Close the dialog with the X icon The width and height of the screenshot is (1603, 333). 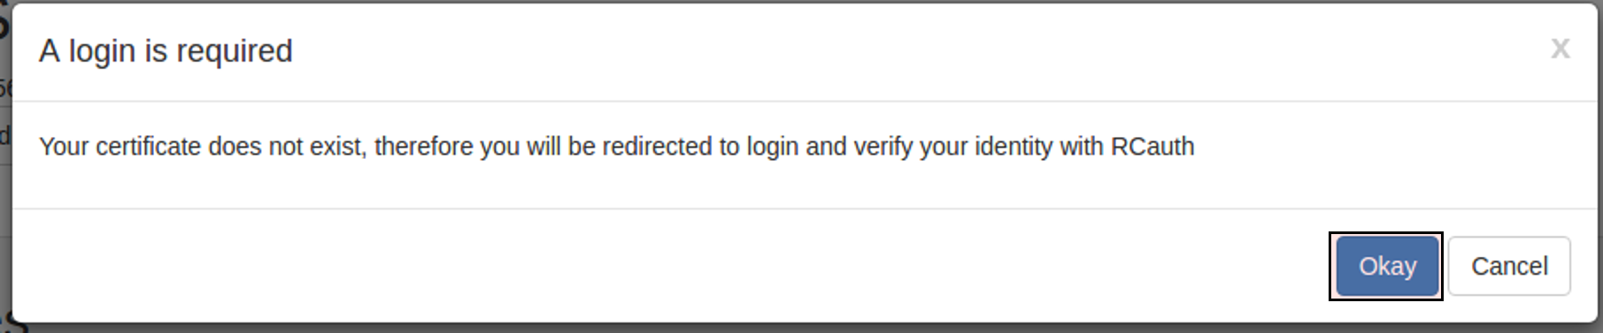[1560, 49]
